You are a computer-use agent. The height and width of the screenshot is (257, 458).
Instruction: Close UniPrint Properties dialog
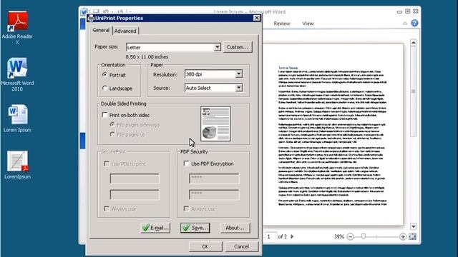point(256,18)
